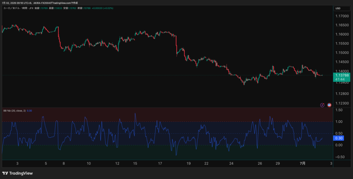Click the TradingView logo at bottom left
The height and width of the screenshot is (179, 353).
tap(17, 173)
